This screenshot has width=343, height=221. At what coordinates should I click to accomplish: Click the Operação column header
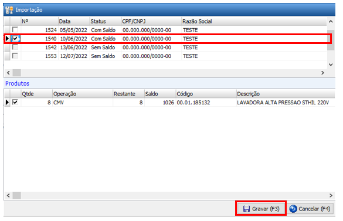[x=83, y=94]
